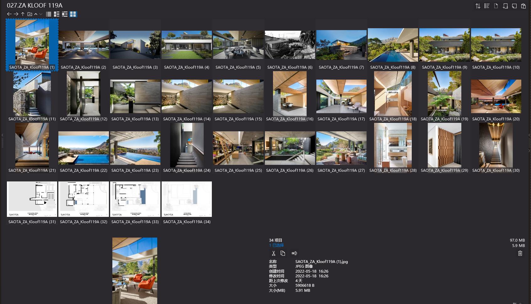Click the forward navigation arrow
This screenshot has width=531, height=304.
coord(16,14)
